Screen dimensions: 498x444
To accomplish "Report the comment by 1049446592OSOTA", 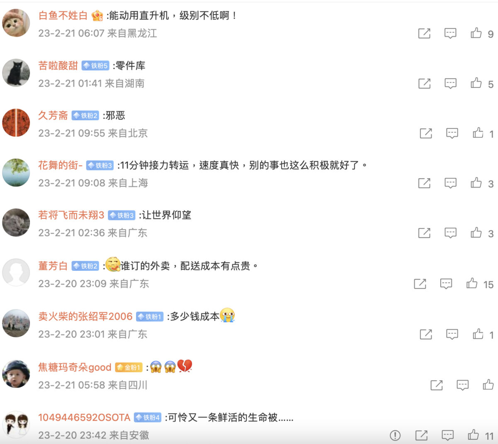I will coord(395,435).
